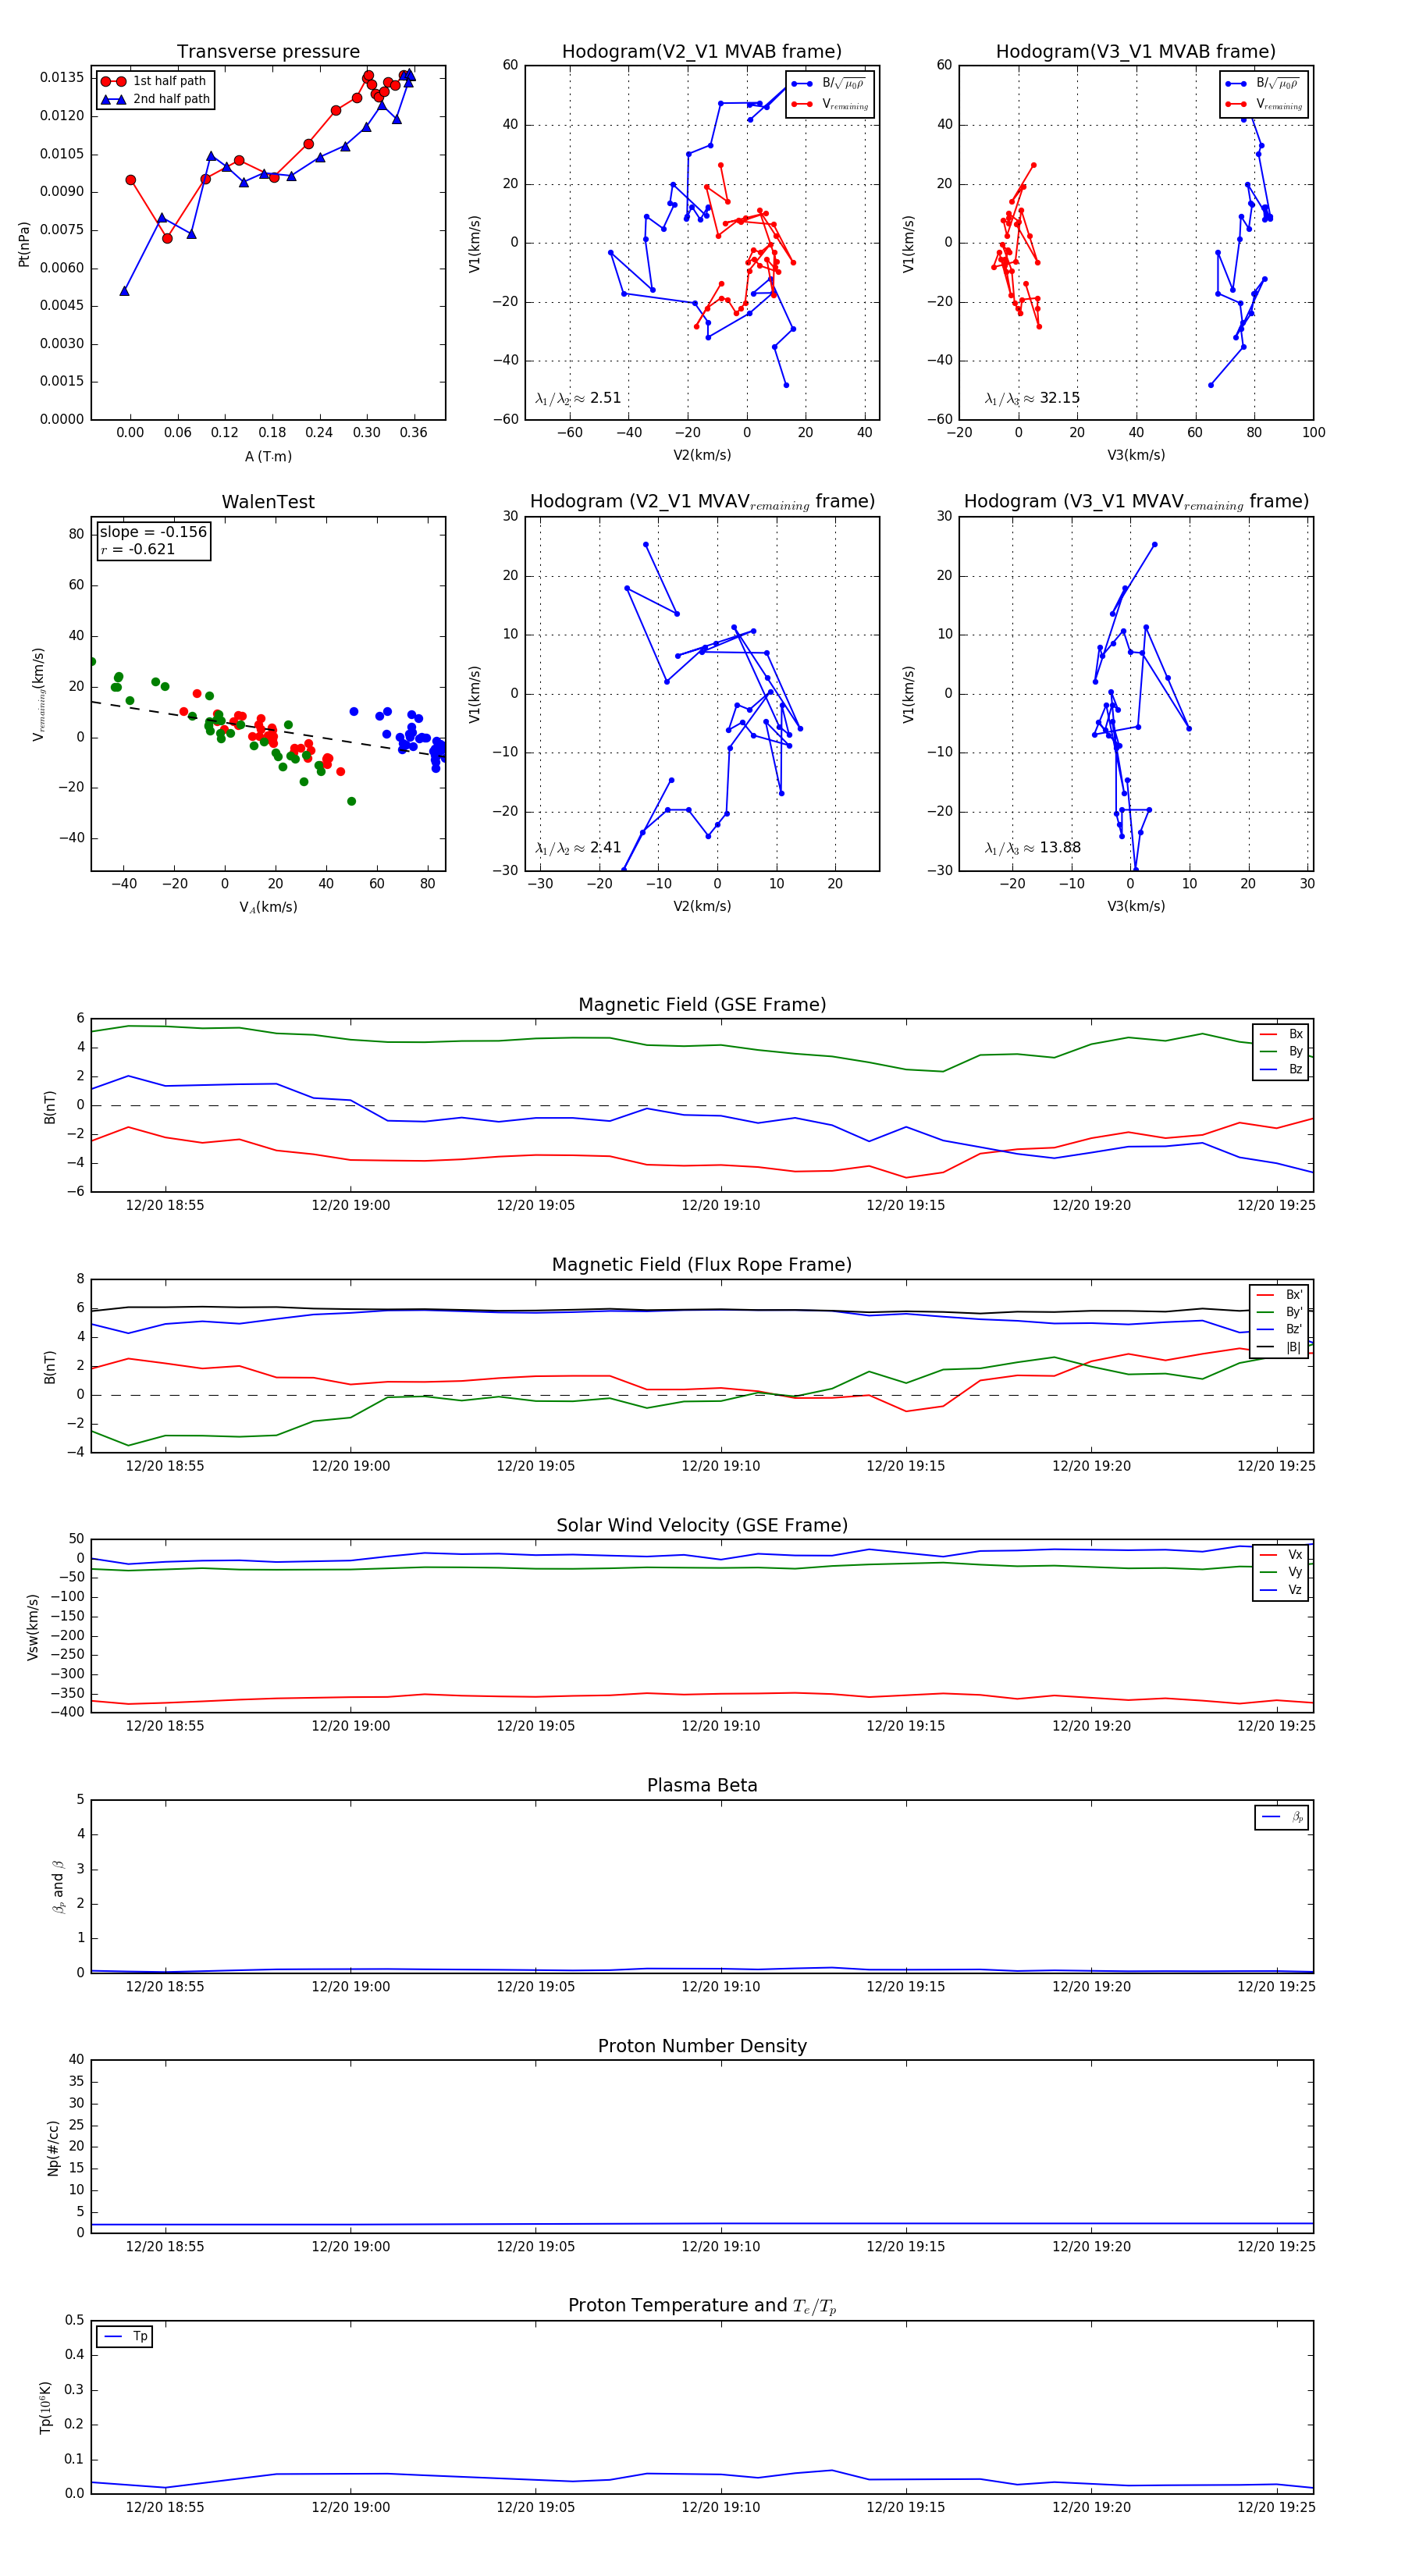Click '12/20 19:10' tick under Plasma Beta
This screenshot has width=1405, height=2576.
(720, 1986)
